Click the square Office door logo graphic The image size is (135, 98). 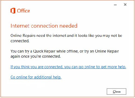coord(13,11)
